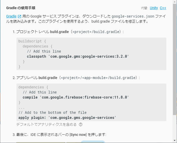Open the Gradle documentation link
Viewport: 177px width, 143px height.
point(11,16)
